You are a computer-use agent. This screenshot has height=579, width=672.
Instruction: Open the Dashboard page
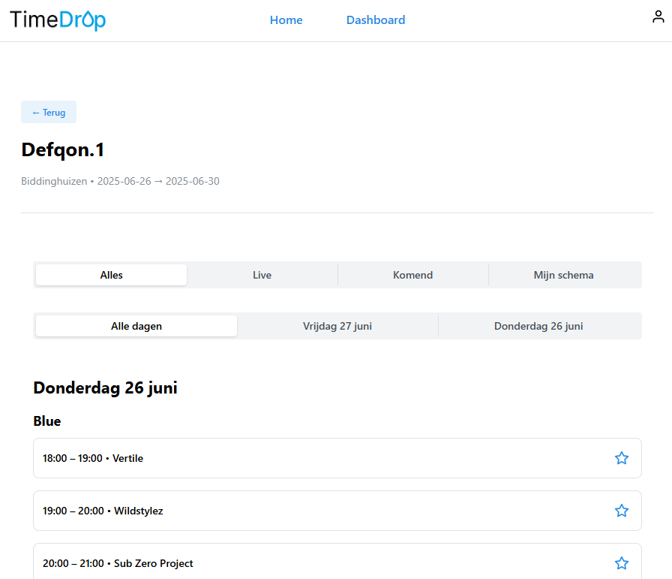[376, 20]
